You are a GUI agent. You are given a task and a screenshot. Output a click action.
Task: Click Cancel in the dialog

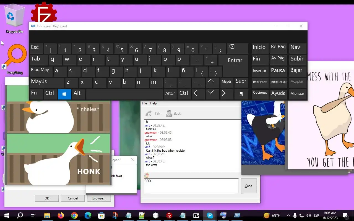tap(73, 198)
